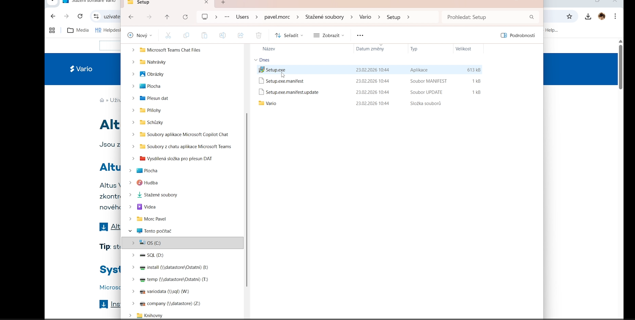Open the Seřadit sort dropdown

click(289, 35)
